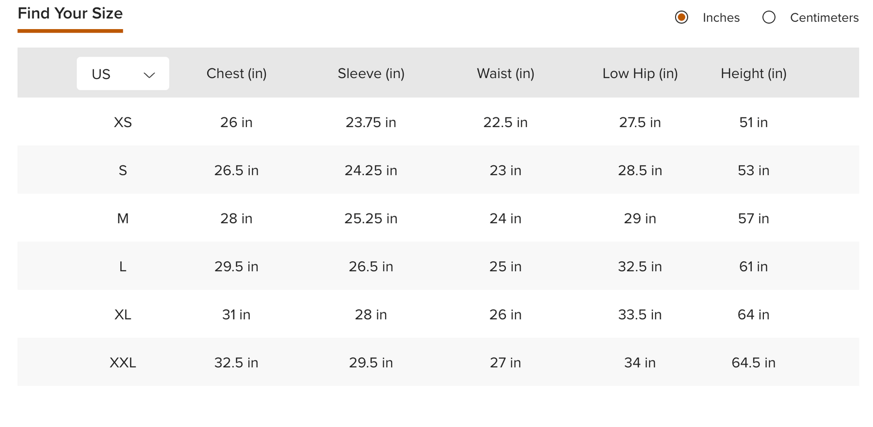This screenshot has height=427, width=873.
Task: Click the 23.75 in sleeve cell
Action: [371, 122]
